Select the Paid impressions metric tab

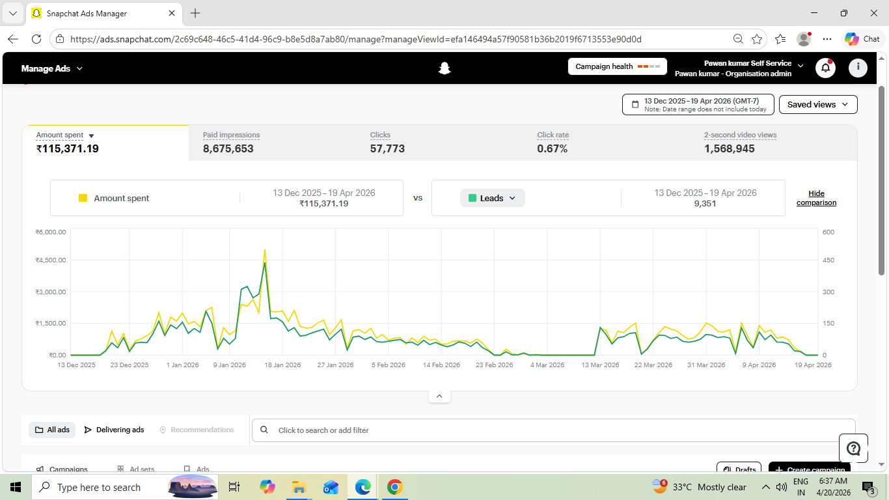pyautogui.click(x=272, y=143)
